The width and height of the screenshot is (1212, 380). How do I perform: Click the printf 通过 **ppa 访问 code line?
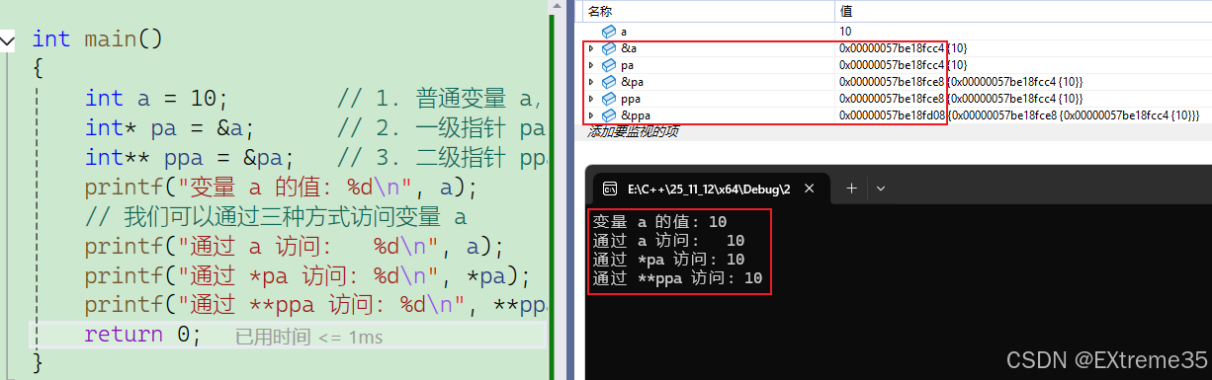pos(315,305)
